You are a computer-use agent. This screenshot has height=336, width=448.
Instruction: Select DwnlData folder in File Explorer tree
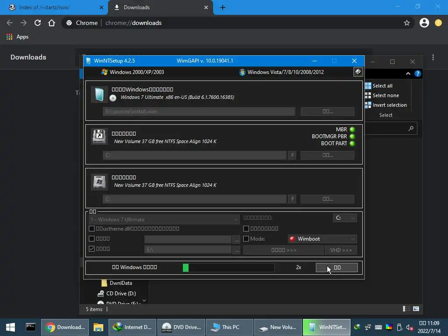116,283
